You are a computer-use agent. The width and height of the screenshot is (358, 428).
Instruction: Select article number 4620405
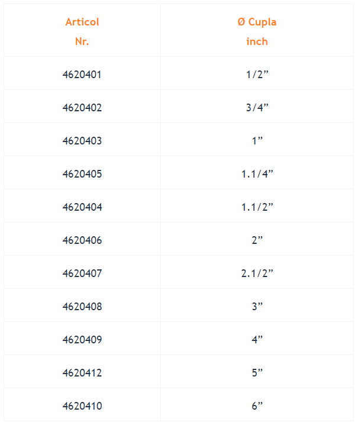click(82, 174)
